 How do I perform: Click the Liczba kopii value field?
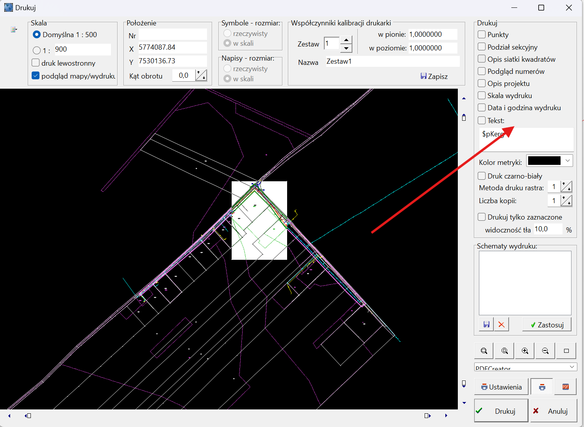click(x=554, y=201)
